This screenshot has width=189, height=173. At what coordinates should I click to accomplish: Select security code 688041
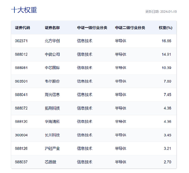(x=21, y=95)
